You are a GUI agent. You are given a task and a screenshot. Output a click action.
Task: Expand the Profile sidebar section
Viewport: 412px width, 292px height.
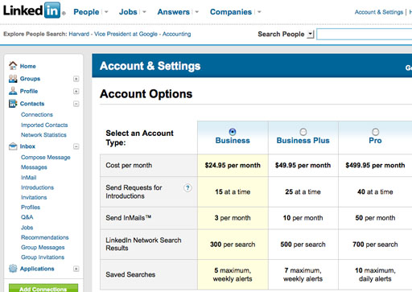76,92
